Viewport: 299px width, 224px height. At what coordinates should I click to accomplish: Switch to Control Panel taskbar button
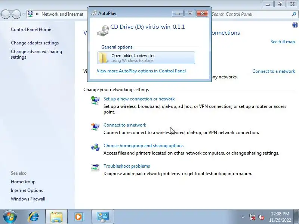(x=102, y=217)
